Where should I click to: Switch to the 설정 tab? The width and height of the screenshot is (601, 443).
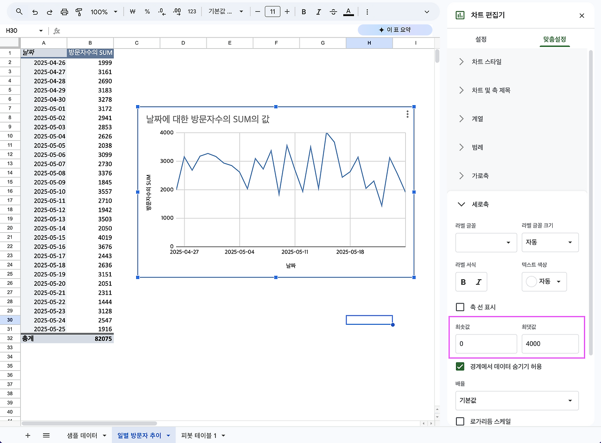481,39
